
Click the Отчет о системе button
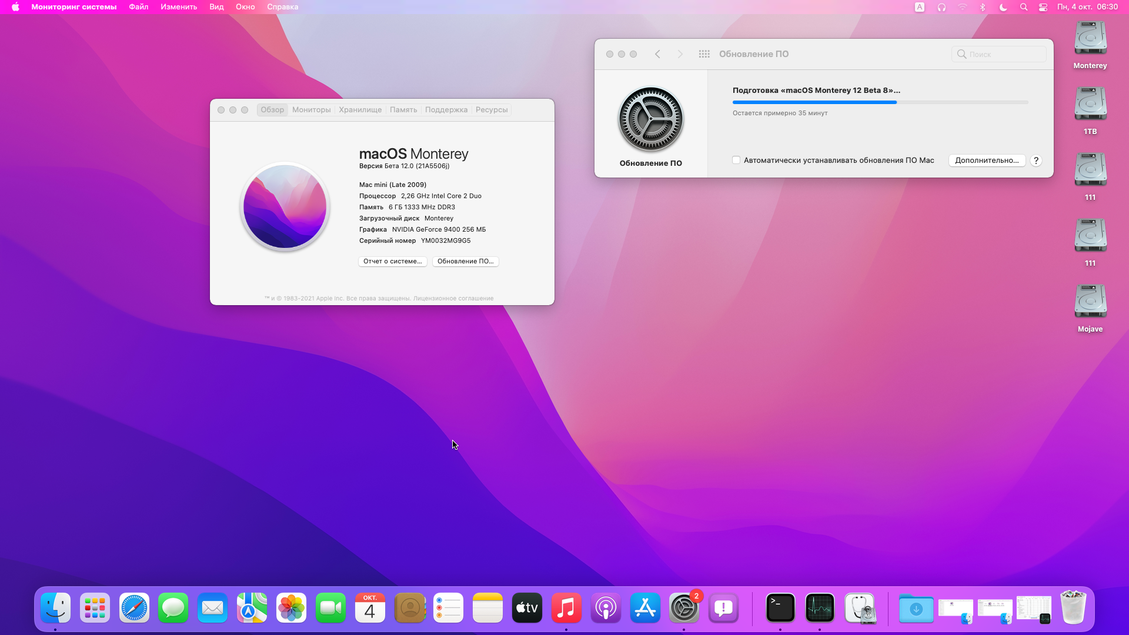click(392, 261)
